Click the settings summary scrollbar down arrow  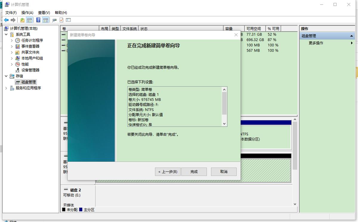224,124
